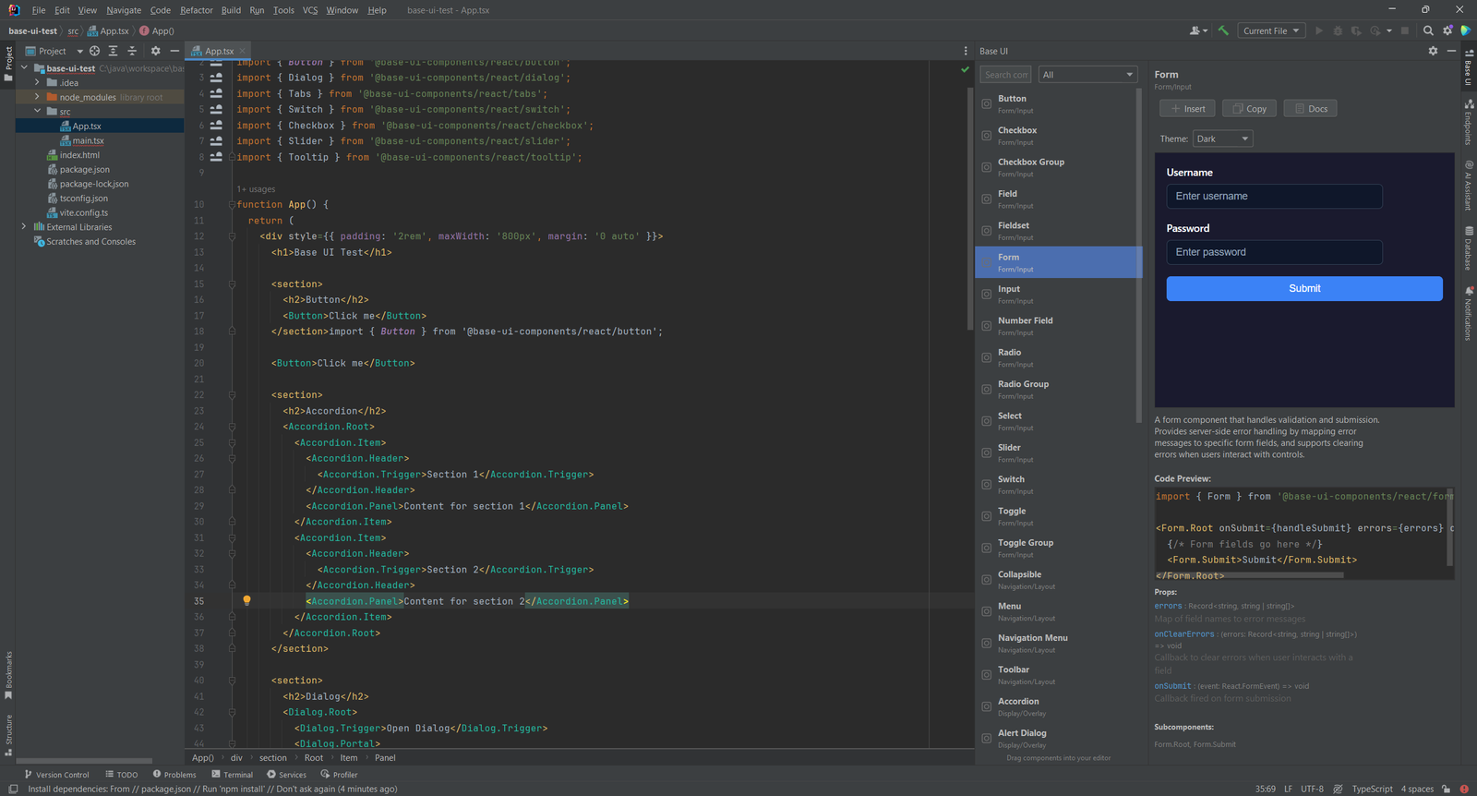Image resolution: width=1477 pixels, height=796 pixels.
Task: Open the VCS menu
Action: pos(310,10)
